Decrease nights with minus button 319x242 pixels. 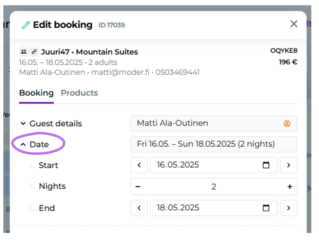(138, 186)
